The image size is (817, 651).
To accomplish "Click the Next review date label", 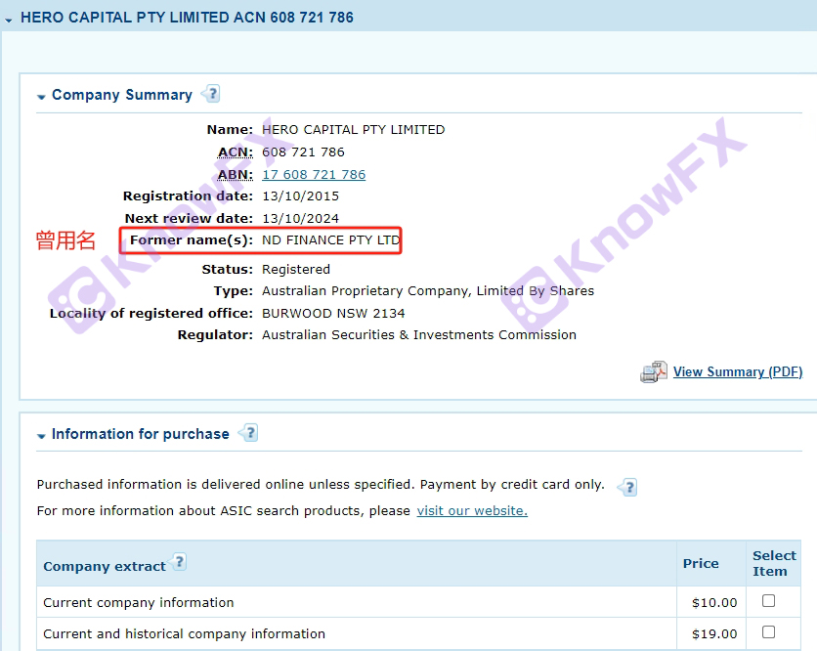I will [189, 218].
